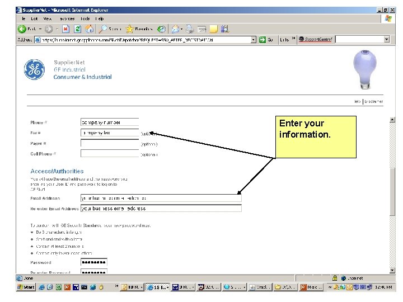Click the Help link on page
The width and height of the screenshot is (403, 302).
(358, 101)
